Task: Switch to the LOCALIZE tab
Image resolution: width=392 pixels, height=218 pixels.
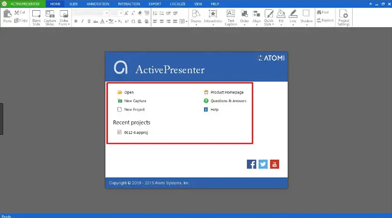Action: click(x=177, y=4)
